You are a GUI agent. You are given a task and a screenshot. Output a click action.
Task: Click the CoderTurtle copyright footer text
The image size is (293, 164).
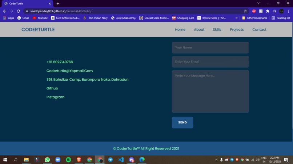pos(146,148)
